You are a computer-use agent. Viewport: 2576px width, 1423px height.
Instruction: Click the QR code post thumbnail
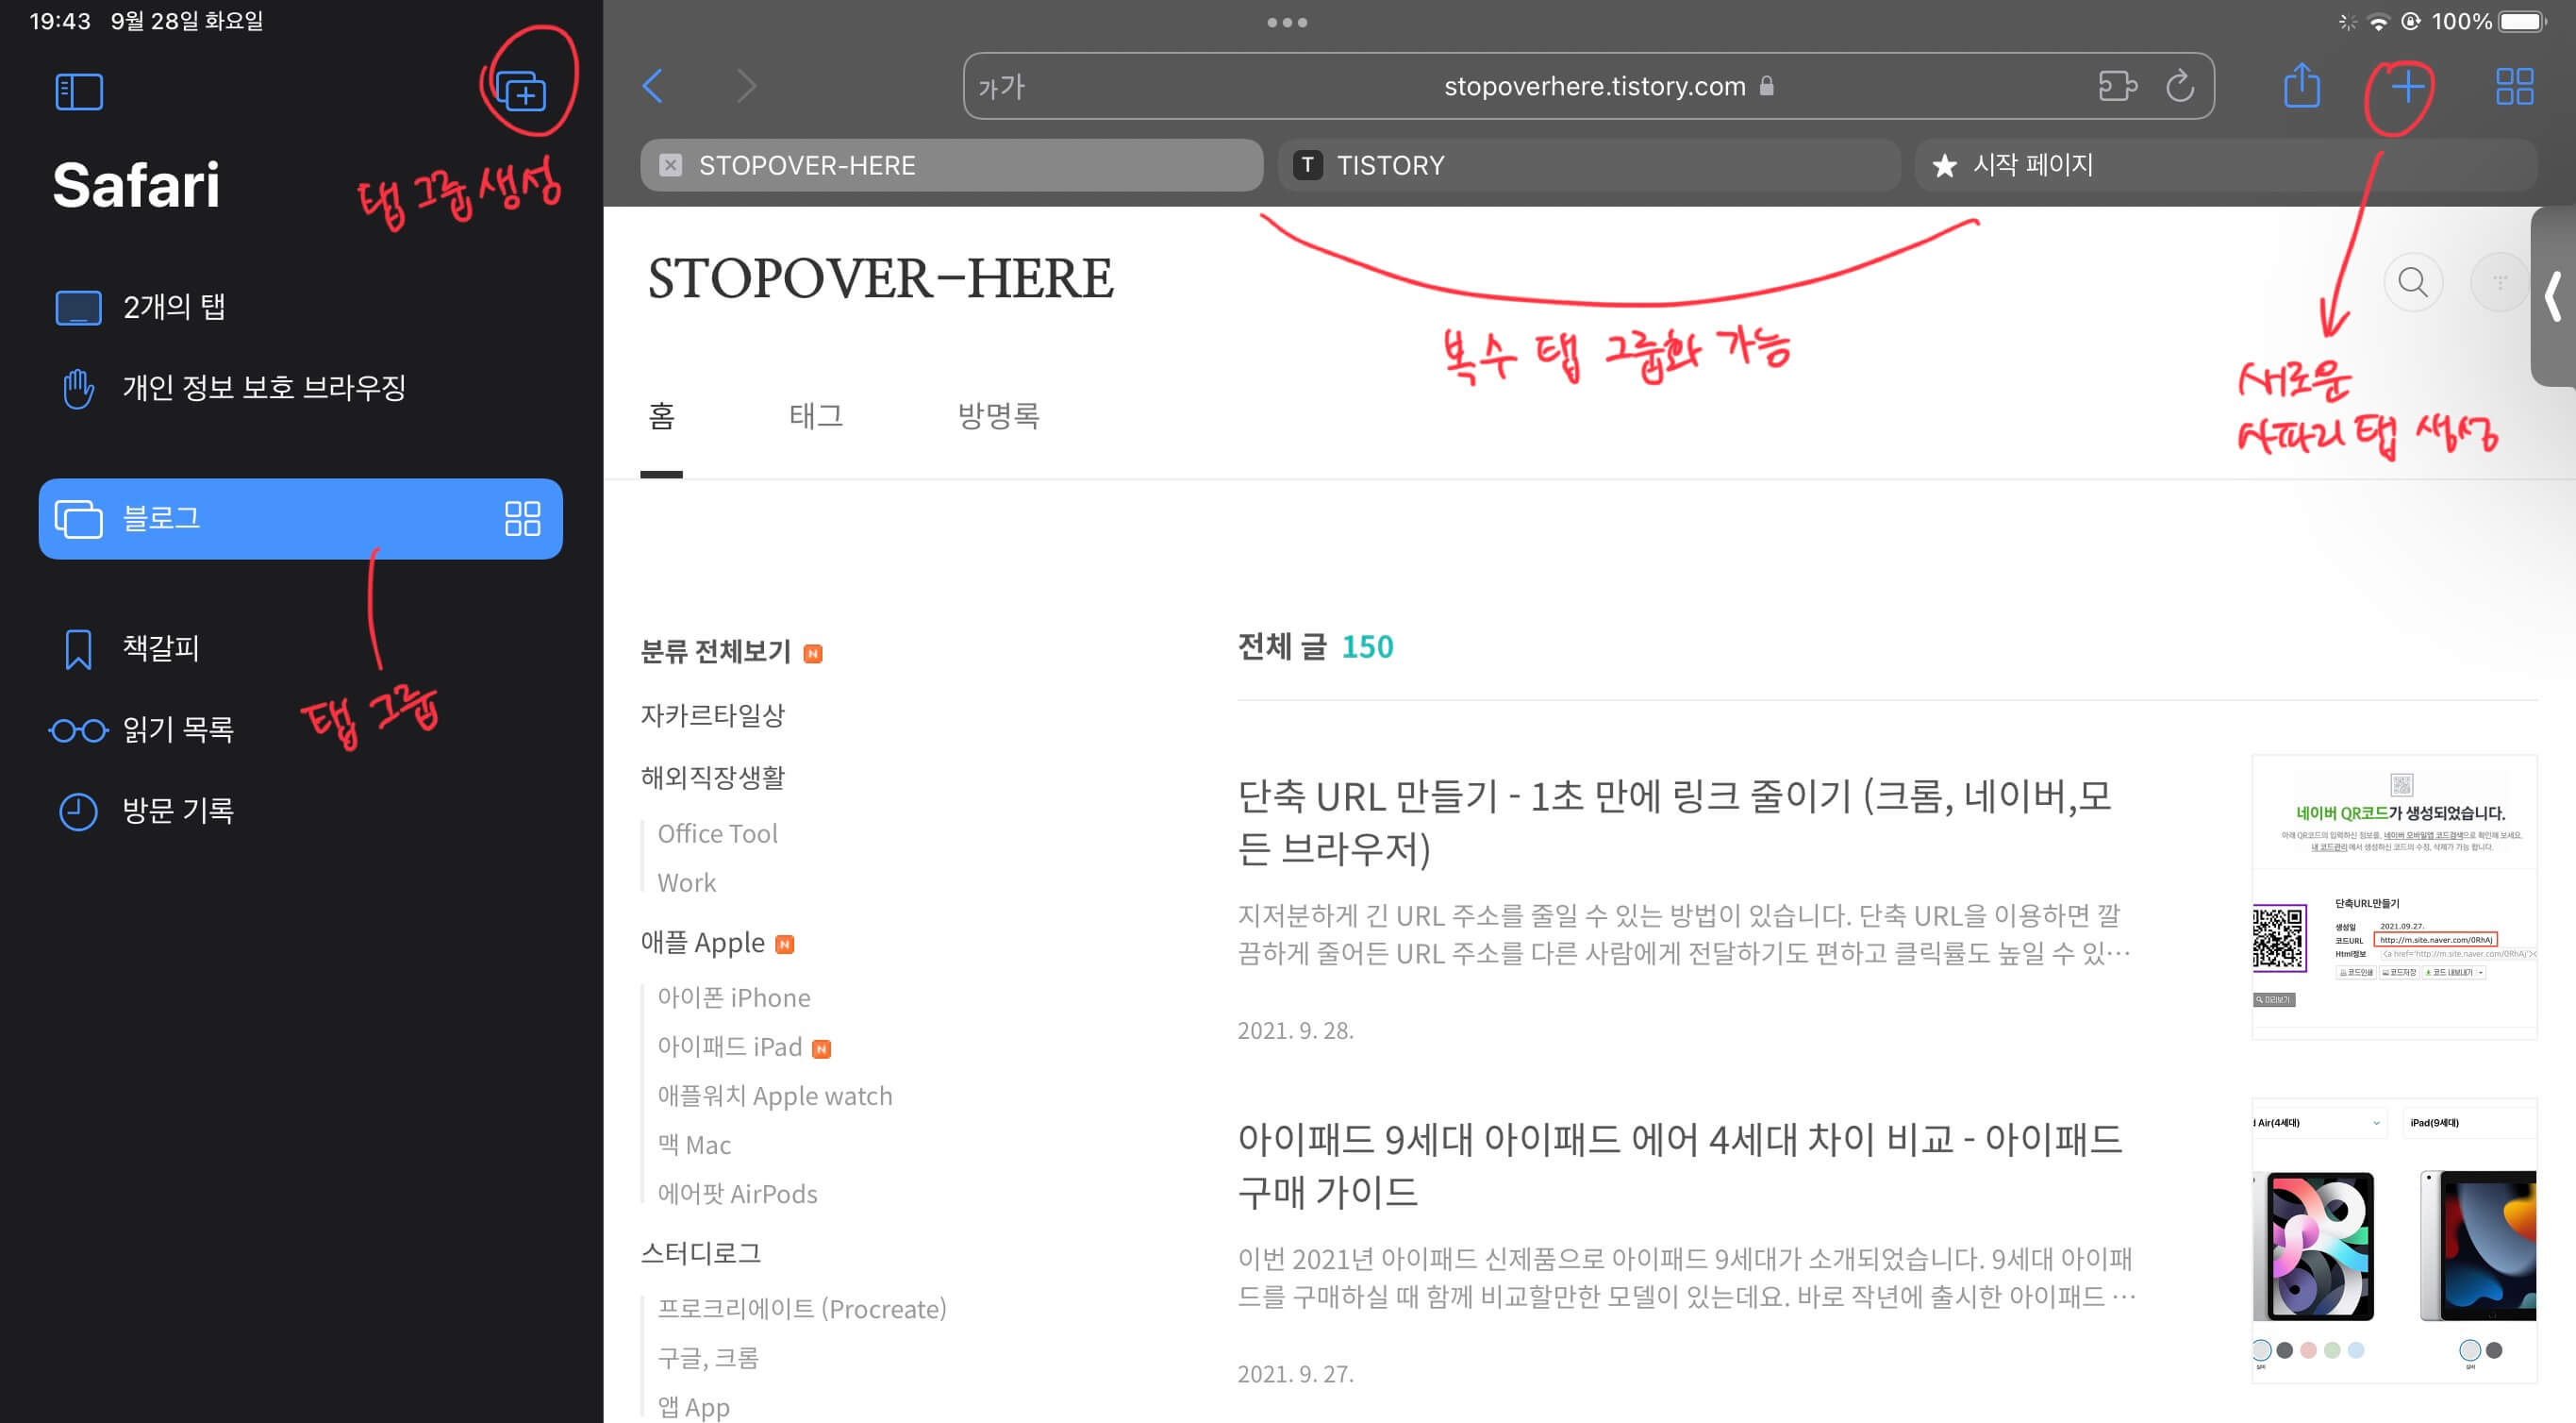[2394, 897]
